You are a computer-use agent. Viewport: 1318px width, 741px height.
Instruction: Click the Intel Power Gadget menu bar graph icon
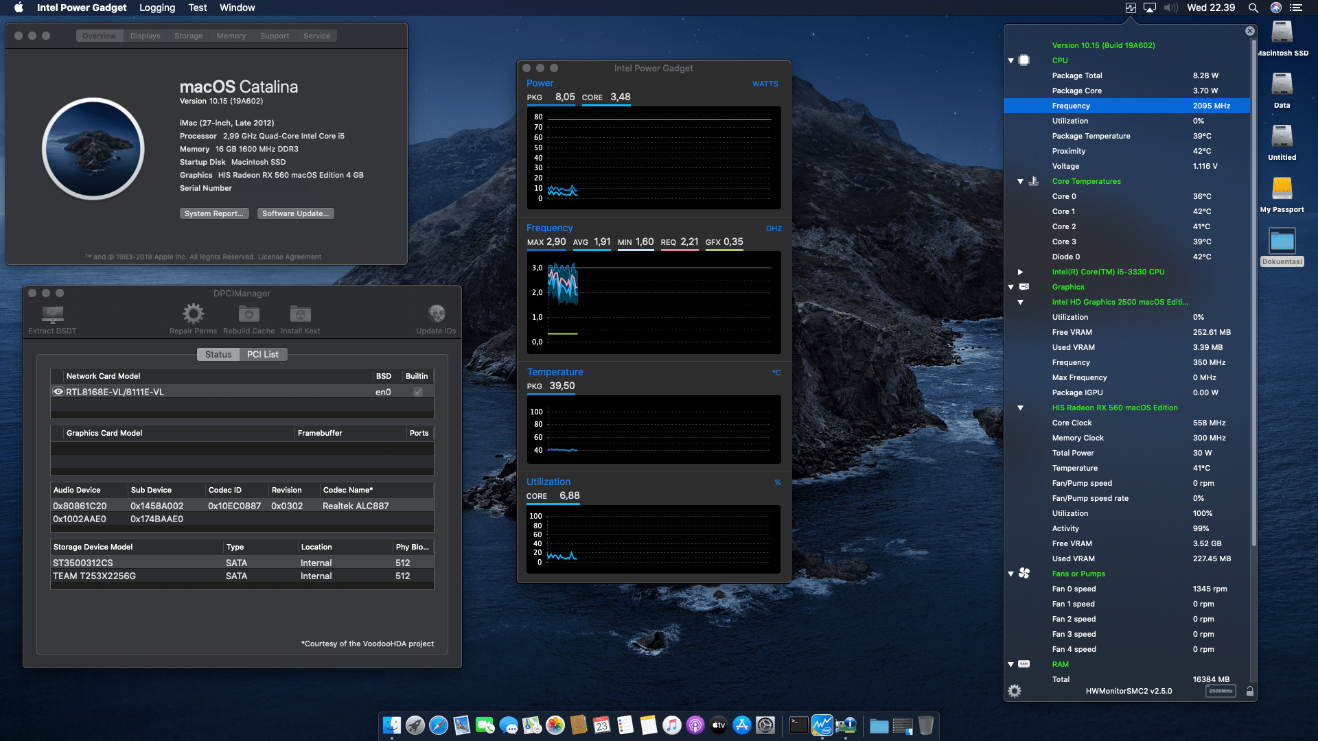1130,8
